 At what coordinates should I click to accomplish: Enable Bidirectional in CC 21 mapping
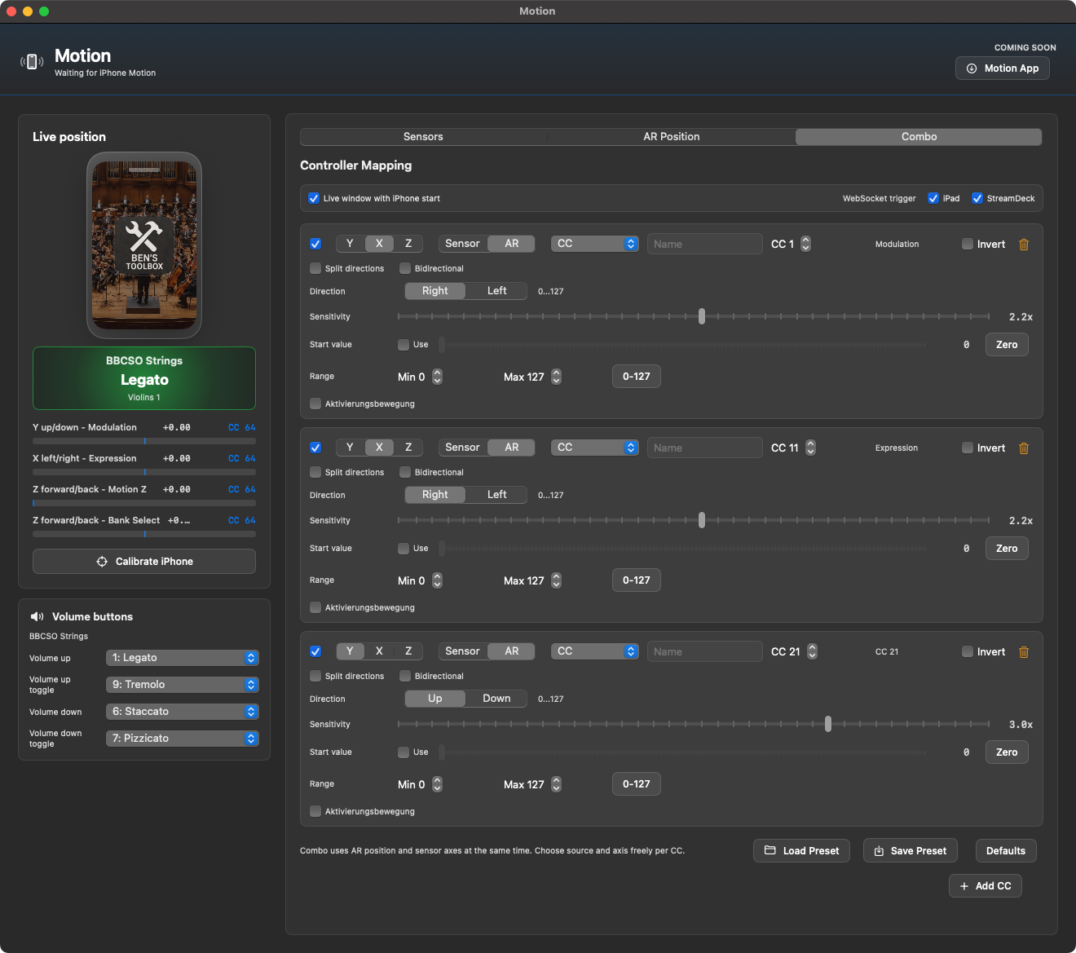point(405,676)
